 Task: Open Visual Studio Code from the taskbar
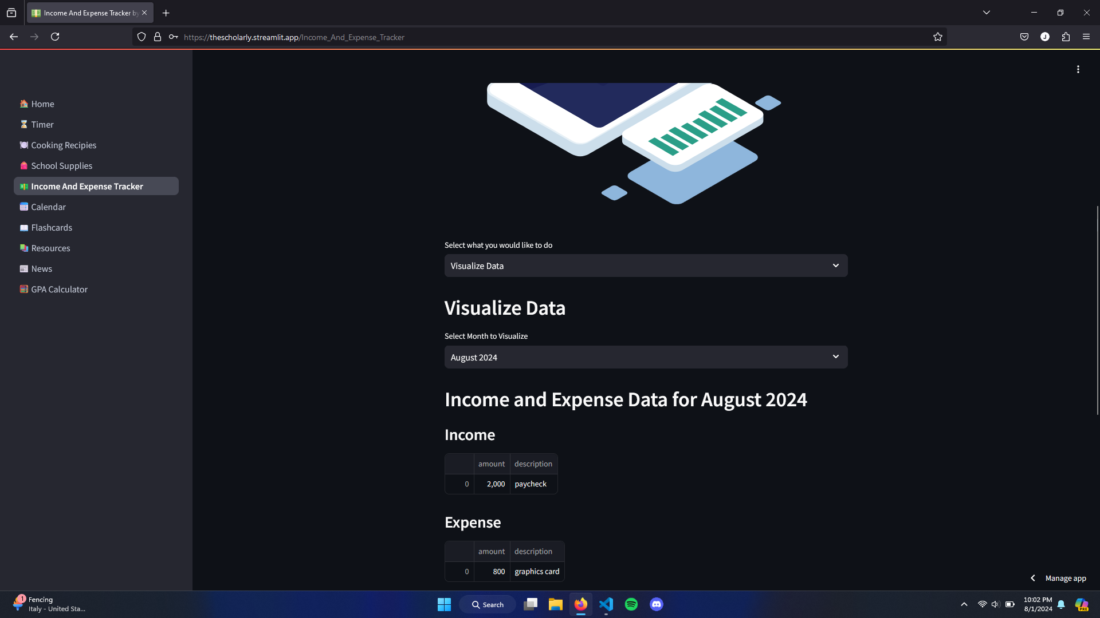click(x=606, y=604)
